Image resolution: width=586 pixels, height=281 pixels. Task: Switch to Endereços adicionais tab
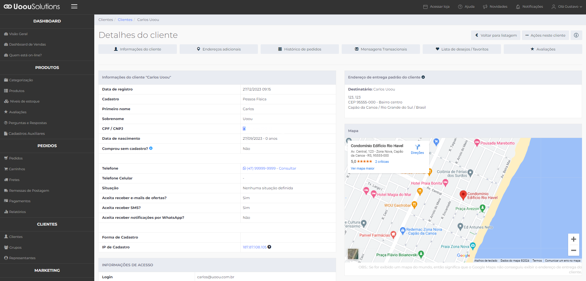[x=219, y=49]
